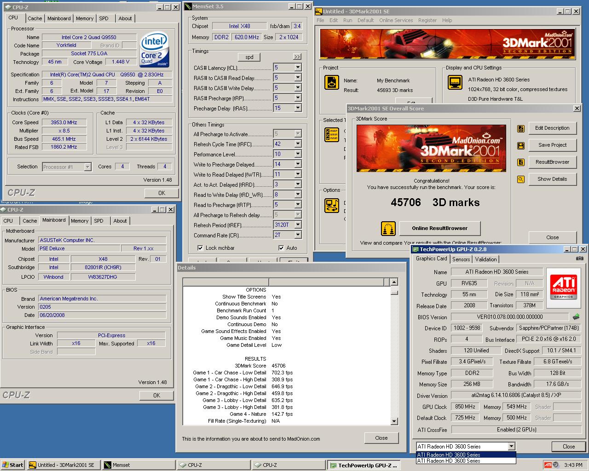Click the ATI icon in the system tray
This screenshot has height=471, width=589.
tap(548, 465)
